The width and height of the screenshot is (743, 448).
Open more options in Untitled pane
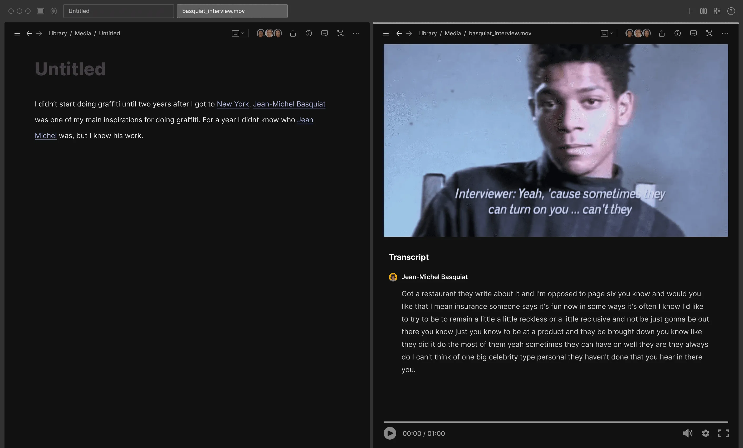coord(356,33)
